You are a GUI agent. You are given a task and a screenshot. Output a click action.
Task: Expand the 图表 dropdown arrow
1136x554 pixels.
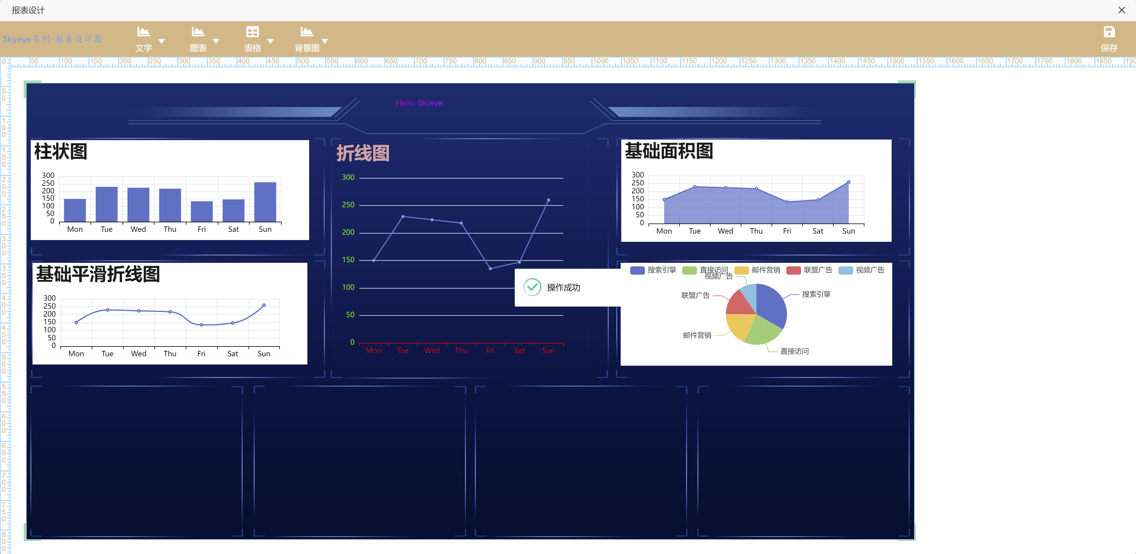(x=216, y=41)
